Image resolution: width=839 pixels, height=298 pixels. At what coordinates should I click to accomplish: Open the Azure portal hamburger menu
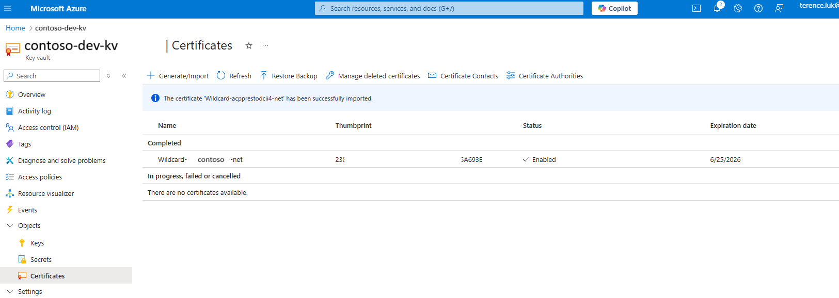[x=8, y=8]
